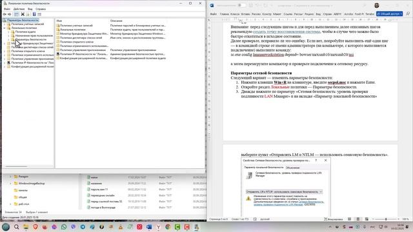
Task: Select file переводчик онлайн in Explorer
Action: click(x=103, y=195)
